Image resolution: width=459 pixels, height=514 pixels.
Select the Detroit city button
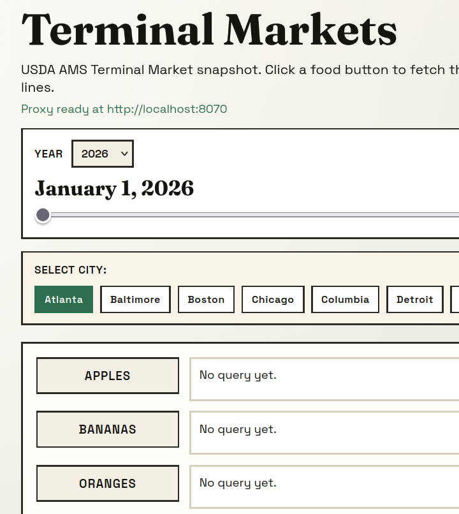coord(414,299)
